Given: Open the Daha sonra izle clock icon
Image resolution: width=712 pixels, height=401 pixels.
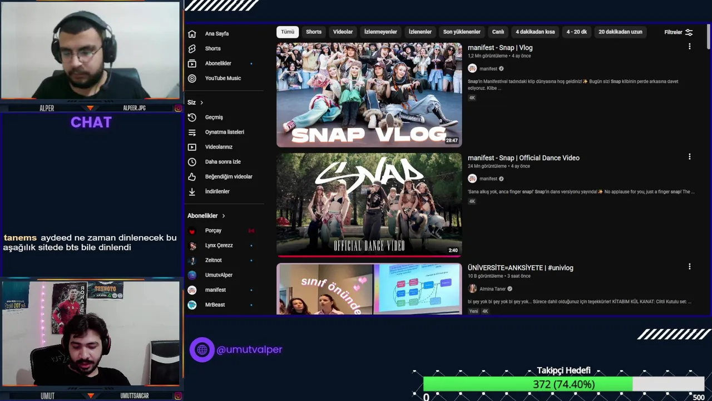Looking at the screenshot, I should (x=192, y=162).
